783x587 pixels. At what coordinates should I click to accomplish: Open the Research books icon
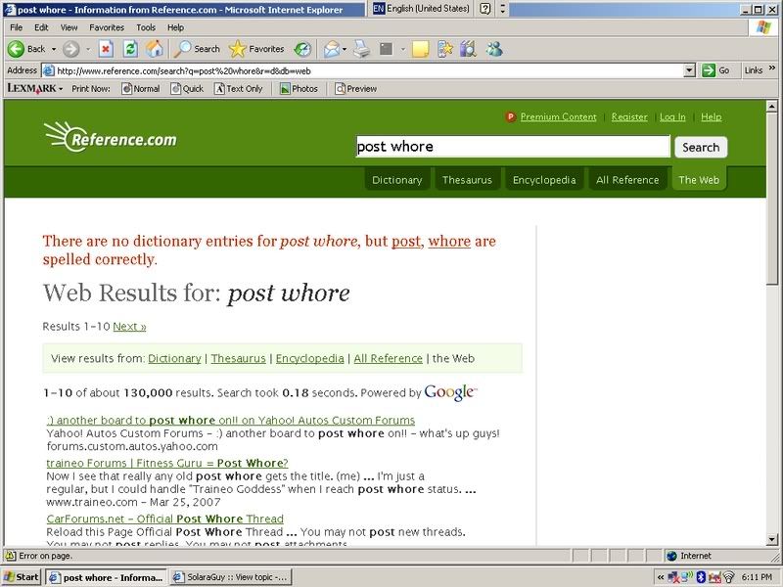469,49
